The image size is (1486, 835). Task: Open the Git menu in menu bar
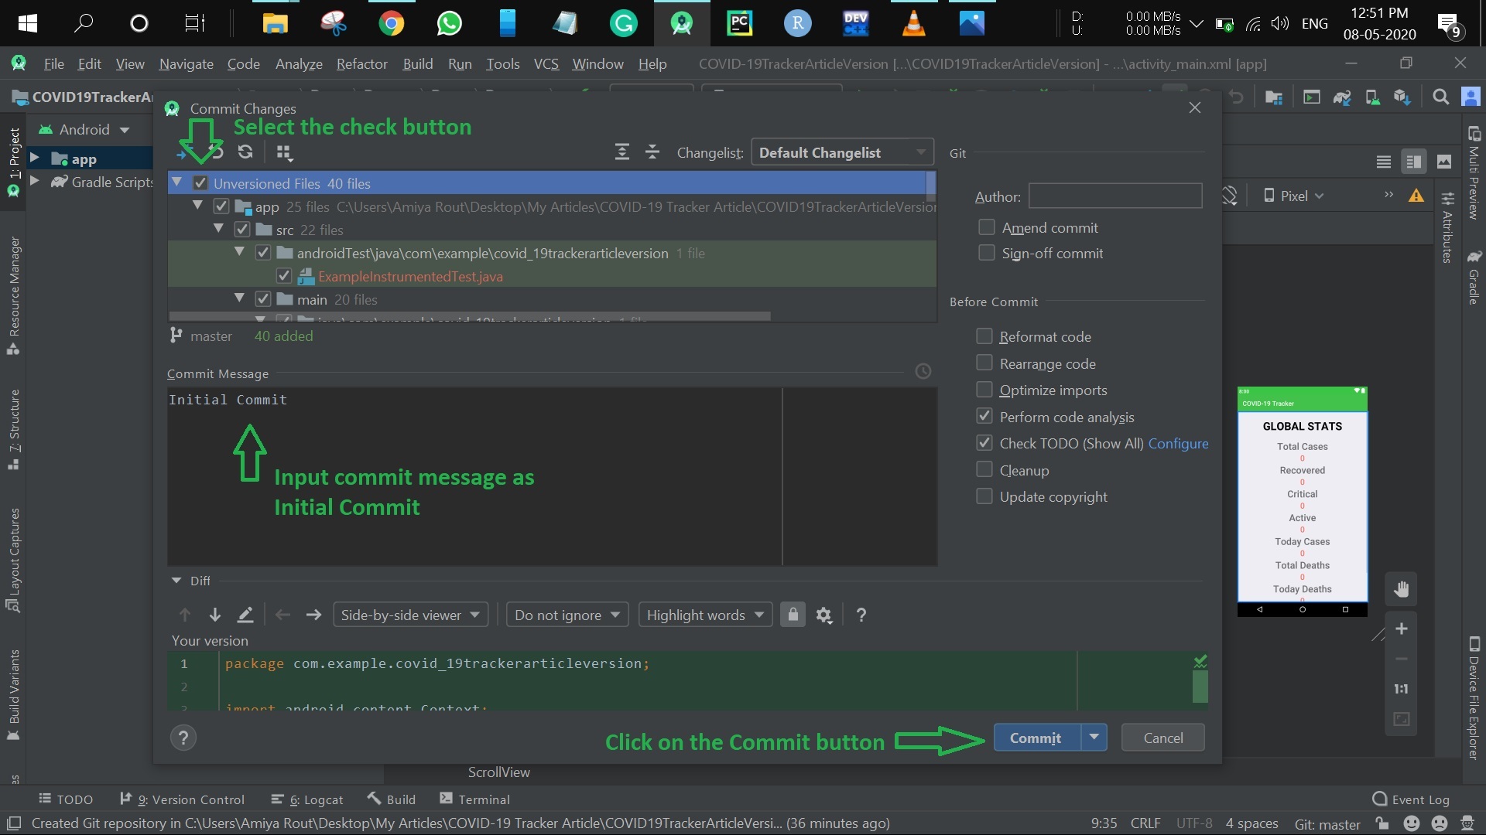pos(547,63)
